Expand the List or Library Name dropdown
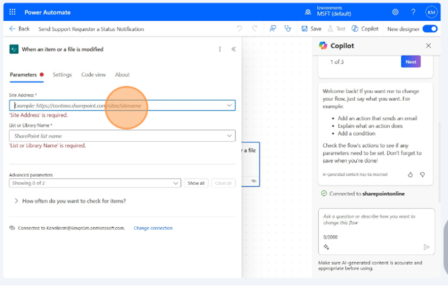 [x=229, y=136]
